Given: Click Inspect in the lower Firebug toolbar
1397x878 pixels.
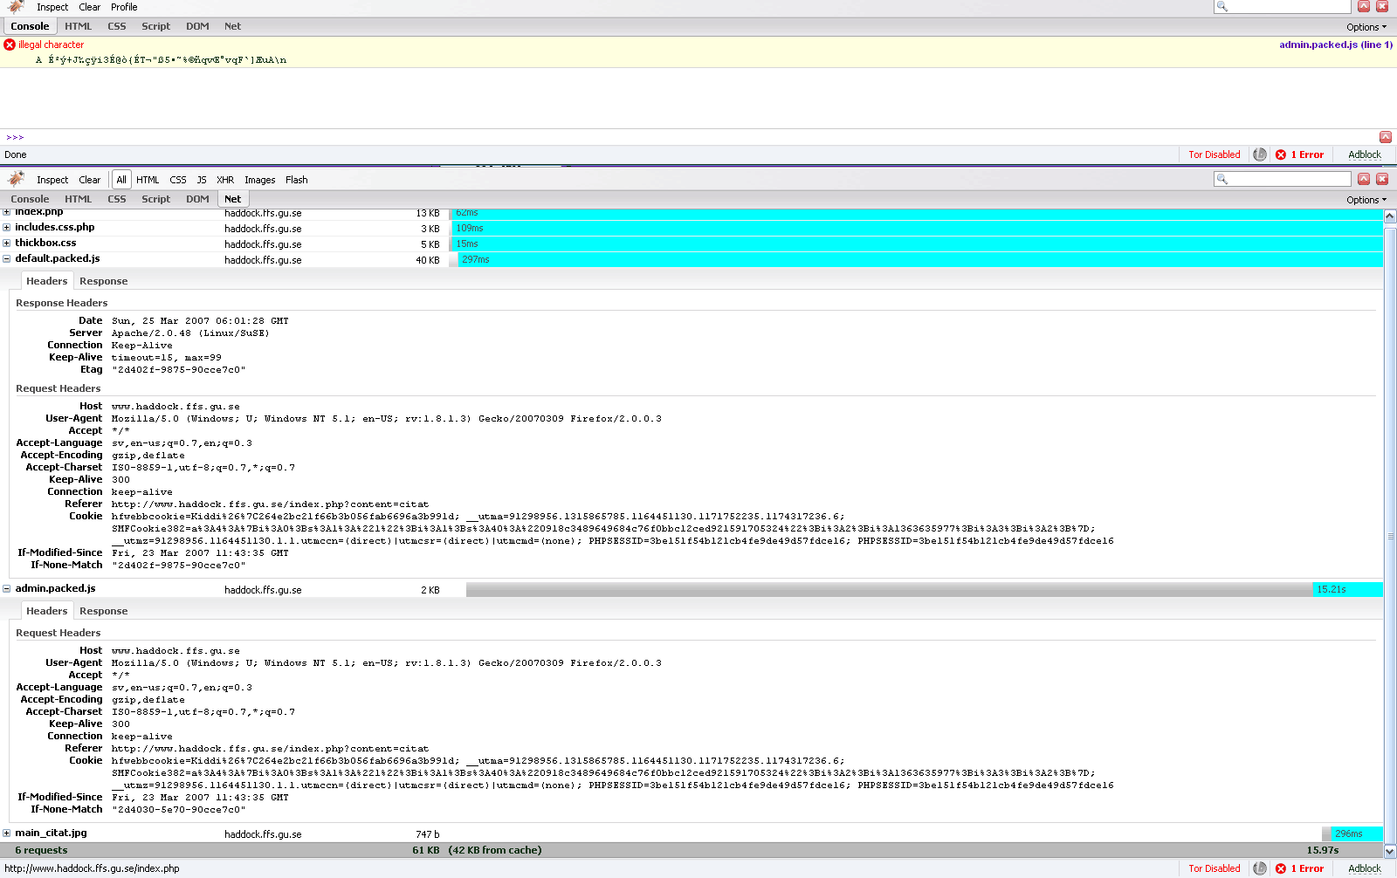Looking at the screenshot, I should pyautogui.click(x=52, y=180).
